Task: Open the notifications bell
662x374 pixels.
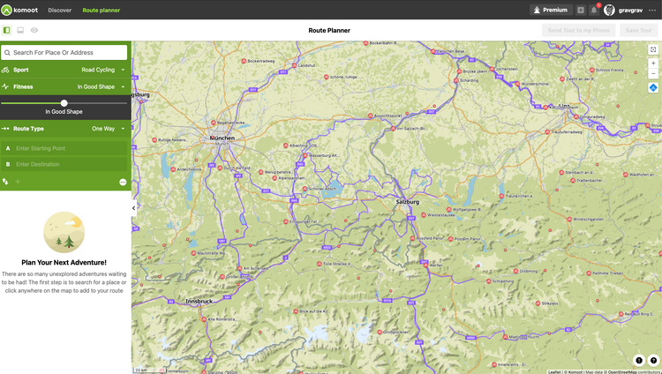Action: [x=594, y=10]
